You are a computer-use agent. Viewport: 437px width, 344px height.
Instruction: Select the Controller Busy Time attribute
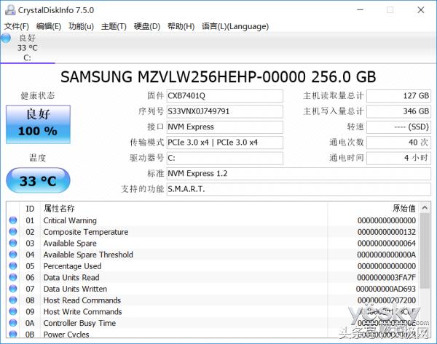tap(213, 323)
